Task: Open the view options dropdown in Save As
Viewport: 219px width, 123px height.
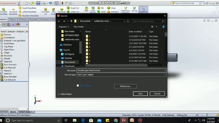Action: tap(157, 27)
